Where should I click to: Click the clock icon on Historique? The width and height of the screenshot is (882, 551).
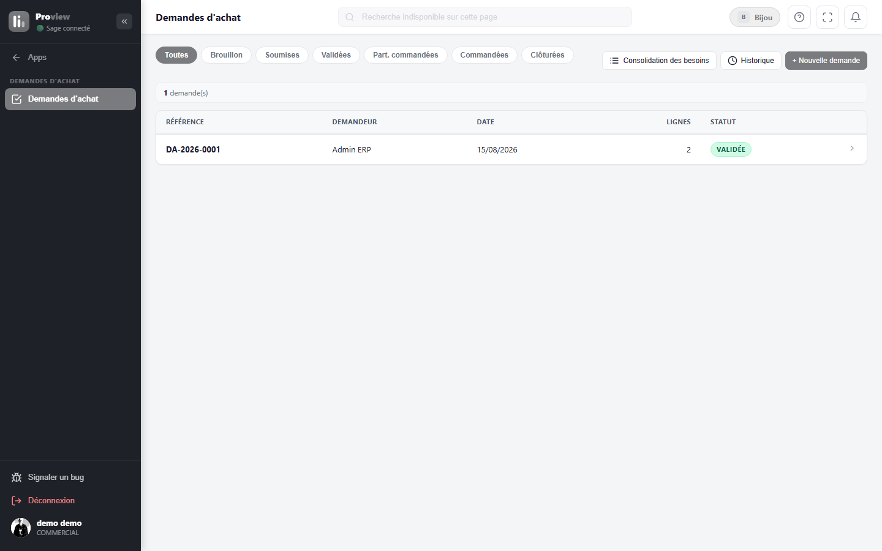(x=733, y=61)
